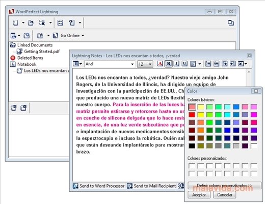Click the calendar folder icon in second toolbar
The image size is (265, 204).
pyautogui.click(x=26, y=36)
